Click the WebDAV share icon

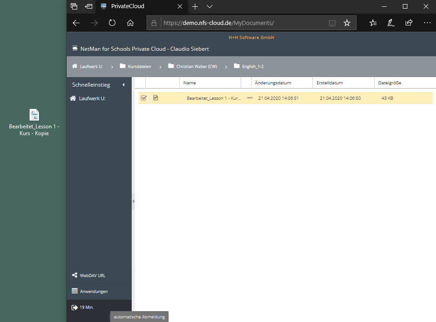click(74, 275)
